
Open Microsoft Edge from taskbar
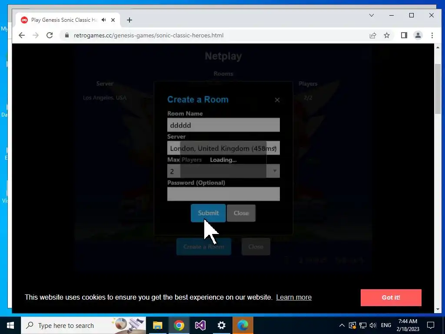[242, 325]
